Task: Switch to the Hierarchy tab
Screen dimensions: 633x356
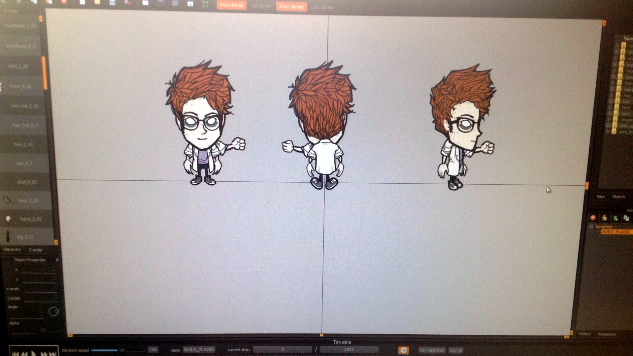Action: [13, 250]
